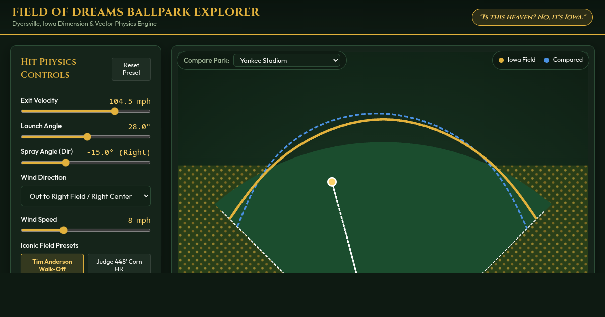605x317 pixels.
Task: Adjust the Exit Velocity slider
Action: (86, 111)
